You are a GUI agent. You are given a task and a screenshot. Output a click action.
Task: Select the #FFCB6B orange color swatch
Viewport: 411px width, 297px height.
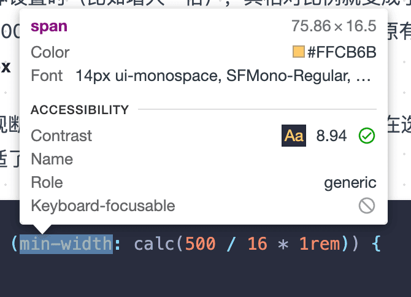coord(299,52)
